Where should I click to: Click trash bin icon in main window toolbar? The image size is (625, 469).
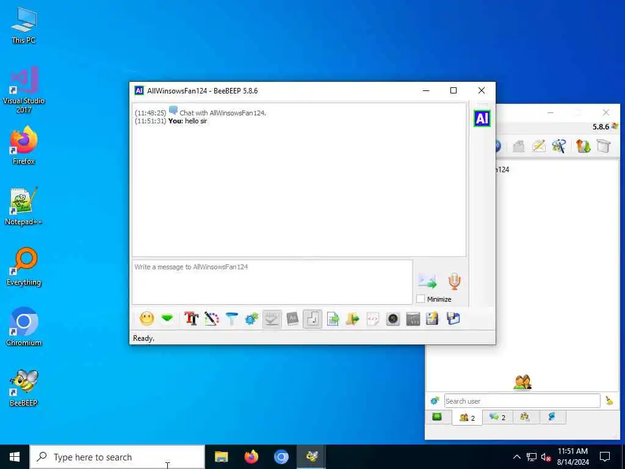(604, 146)
